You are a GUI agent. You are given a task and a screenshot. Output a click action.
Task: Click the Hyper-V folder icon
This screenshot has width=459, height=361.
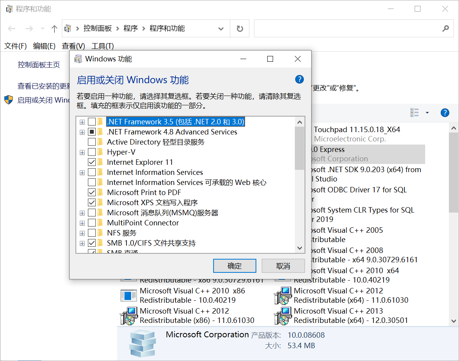tap(100, 152)
